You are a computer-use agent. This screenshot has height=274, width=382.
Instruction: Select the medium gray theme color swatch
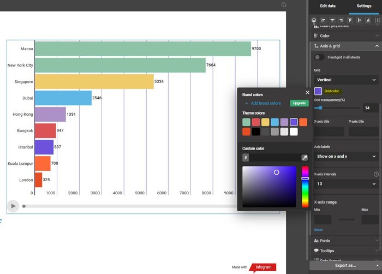tap(274, 132)
